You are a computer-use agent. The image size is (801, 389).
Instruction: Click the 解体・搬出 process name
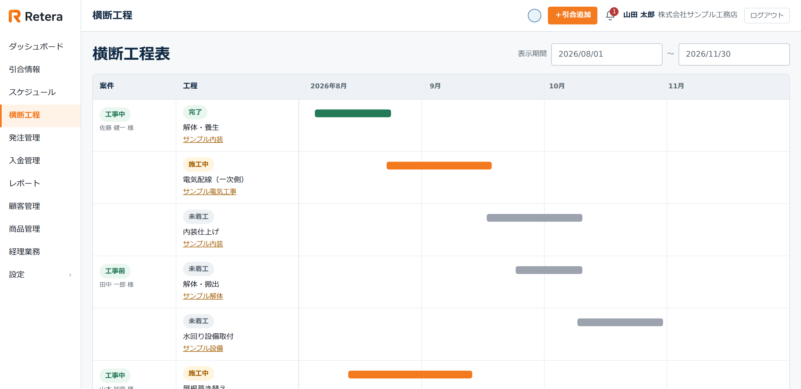pos(201,284)
